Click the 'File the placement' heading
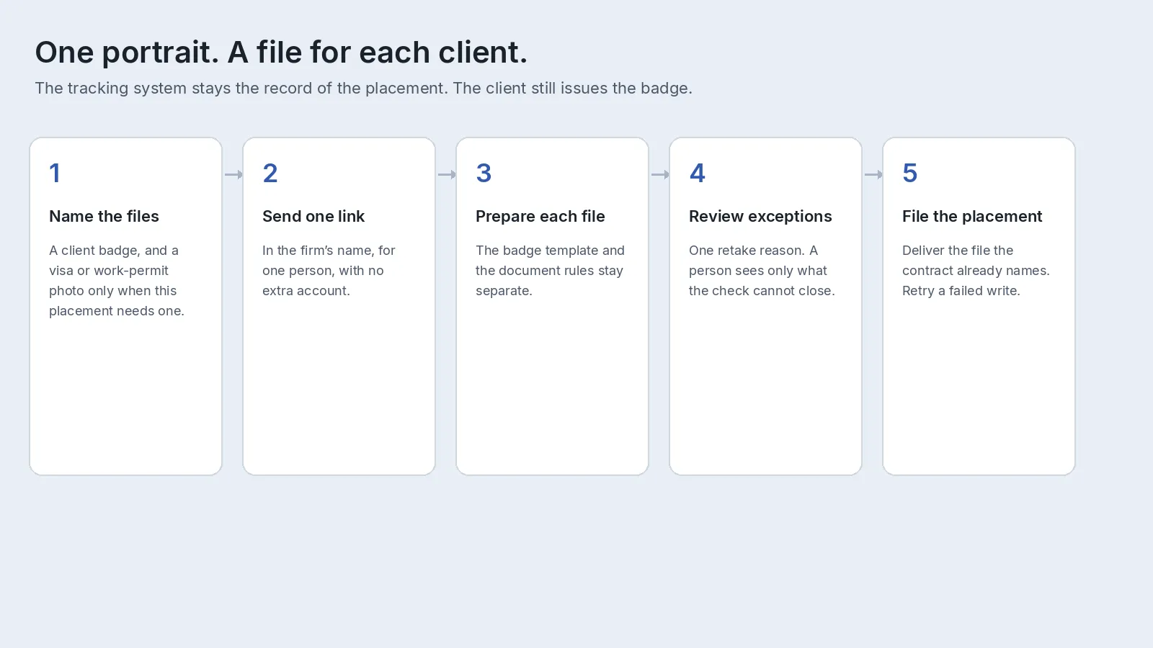Screen dimensions: 1153x648 (x=972, y=216)
